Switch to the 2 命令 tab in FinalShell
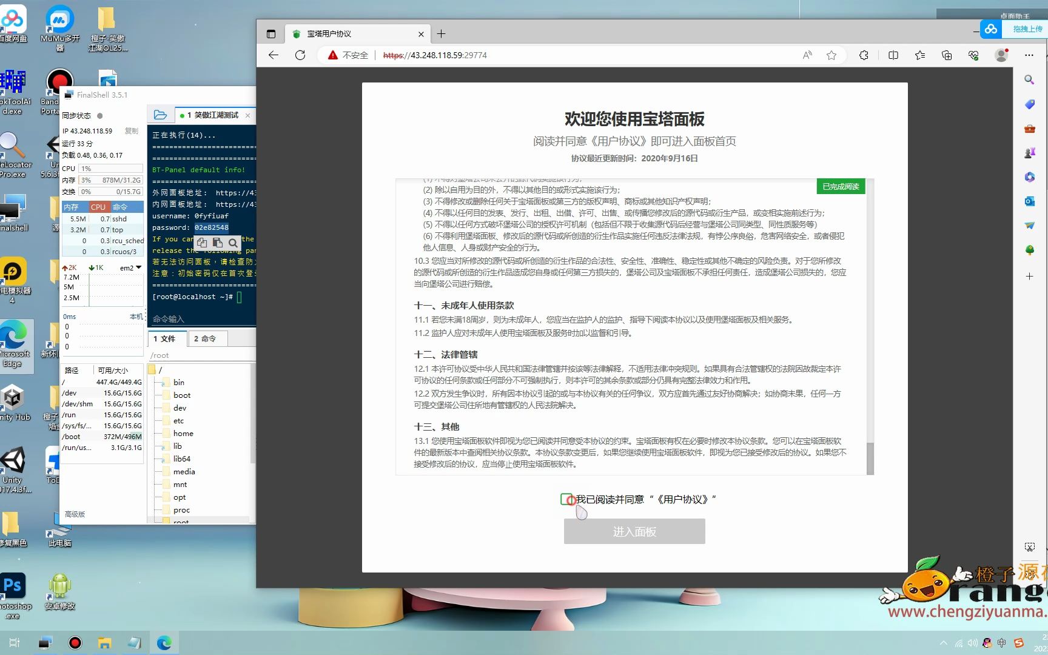The width and height of the screenshot is (1048, 655). click(209, 338)
